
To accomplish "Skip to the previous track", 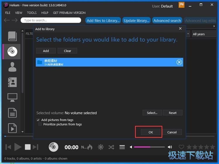I will 8,147.
